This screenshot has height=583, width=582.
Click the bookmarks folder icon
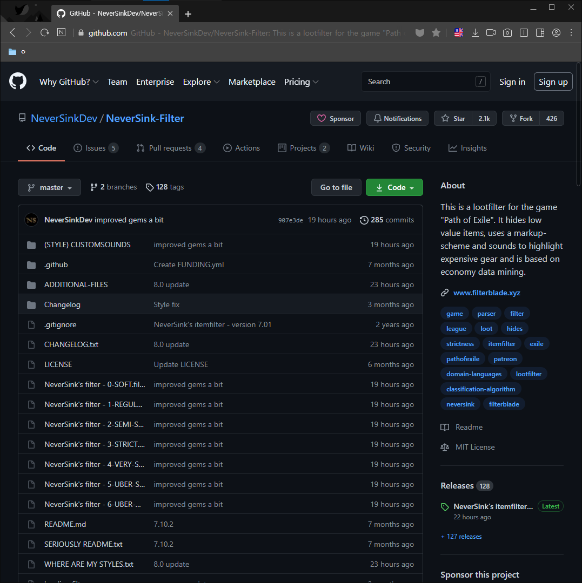coord(12,52)
